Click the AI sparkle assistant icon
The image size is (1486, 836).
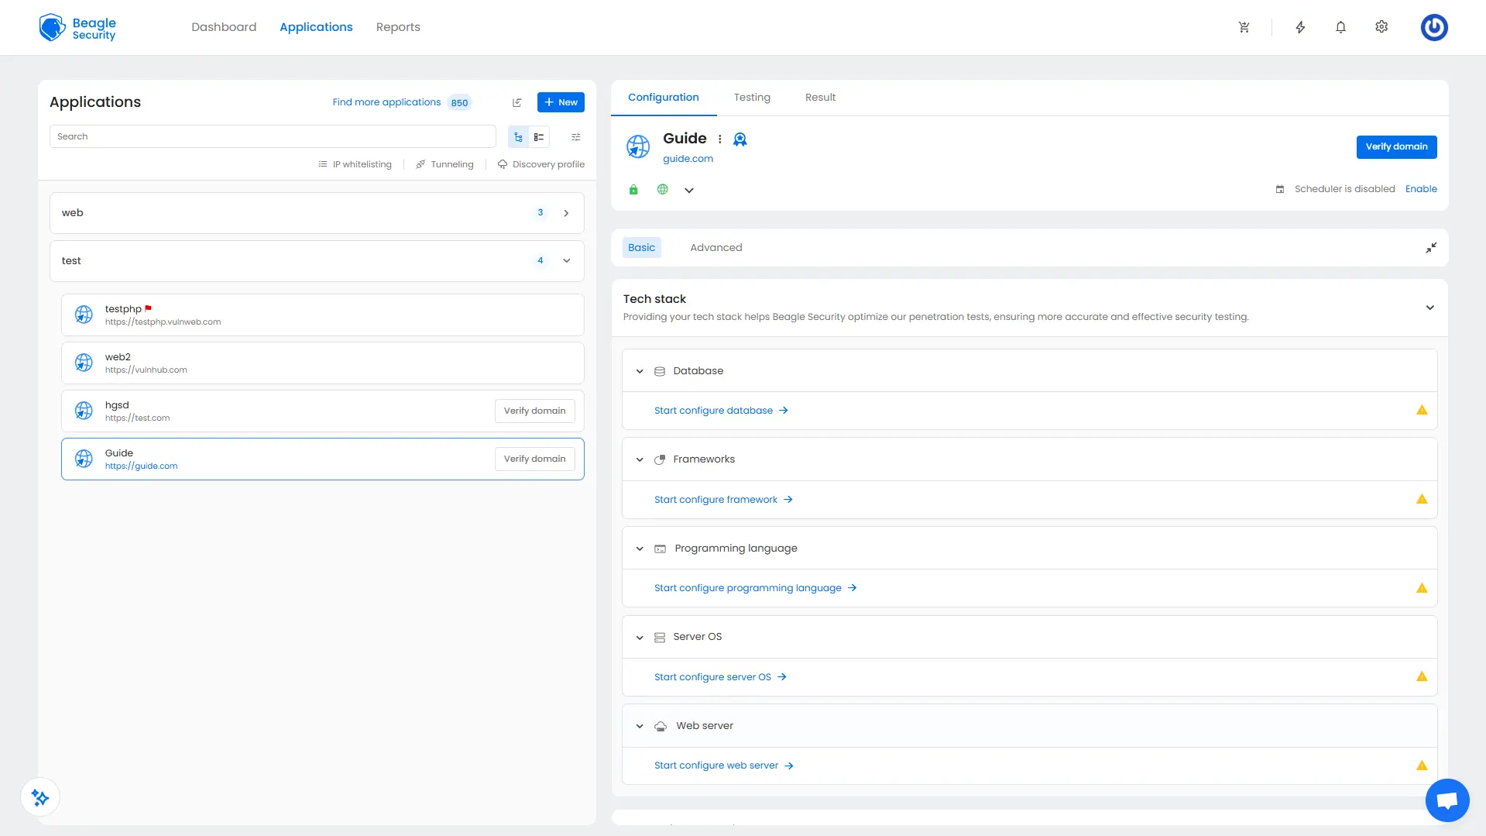(40, 797)
